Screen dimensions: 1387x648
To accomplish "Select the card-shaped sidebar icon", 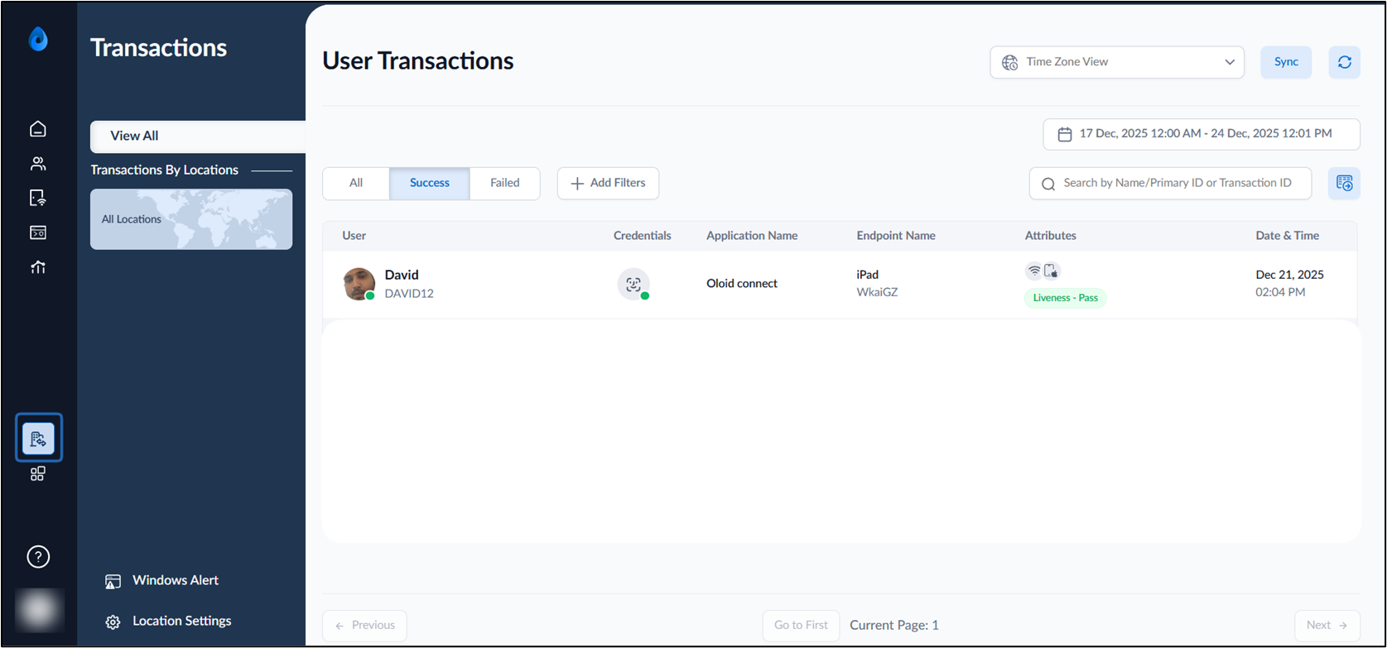I will point(38,233).
